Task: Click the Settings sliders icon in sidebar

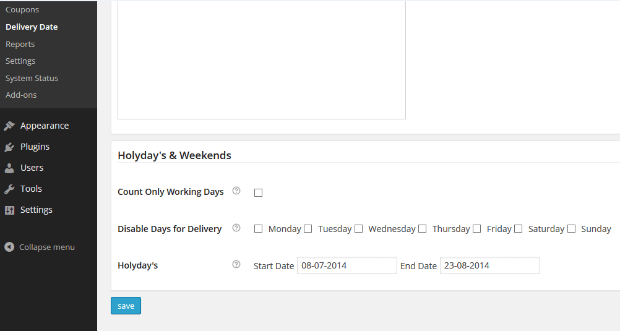Action: point(9,210)
